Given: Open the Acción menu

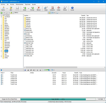Looking at the screenshot, I should point(12,4).
